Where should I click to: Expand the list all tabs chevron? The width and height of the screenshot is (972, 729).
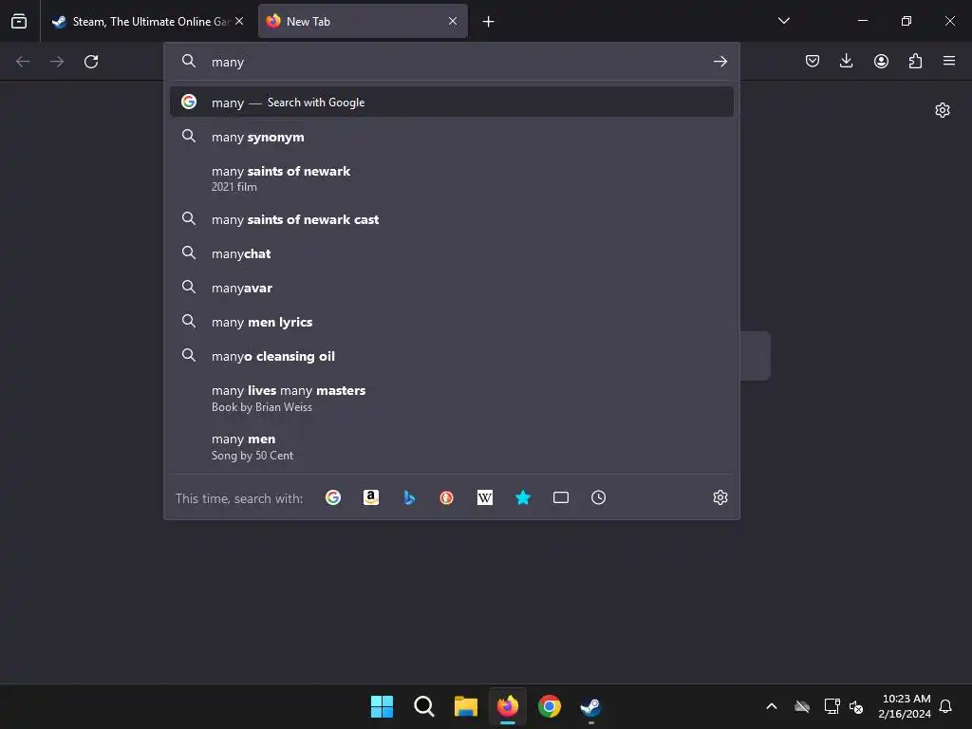(x=783, y=21)
